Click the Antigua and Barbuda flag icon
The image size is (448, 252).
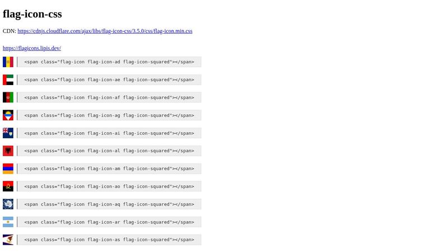coord(8,115)
